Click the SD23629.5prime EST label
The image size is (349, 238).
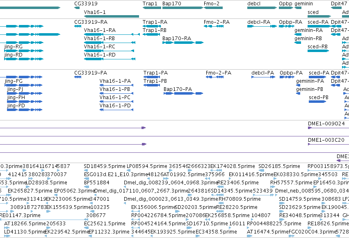[300, 207]
